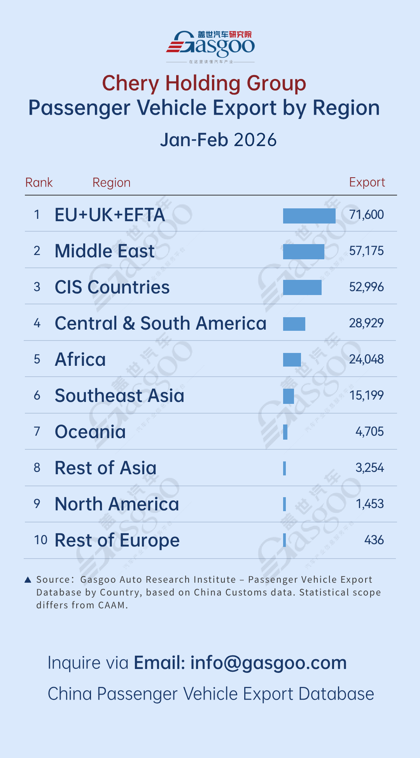The height and width of the screenshot is (758, 420).
Task: Click the Rest of Asia label
Action: click(x=105, y=468)
